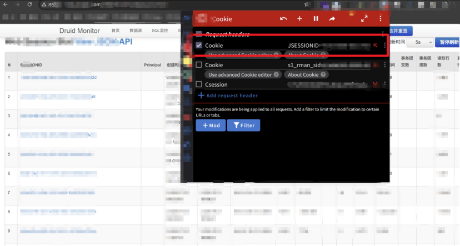Delete the JSESSIONID Cookie header

[376, 46]
